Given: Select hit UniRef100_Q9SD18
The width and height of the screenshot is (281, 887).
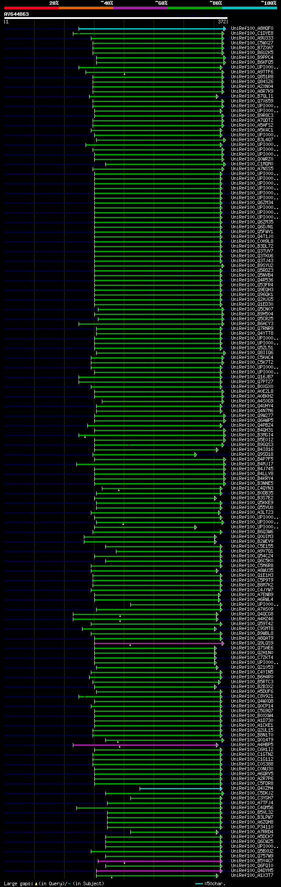Looking at the screenshot, I should pos(252,454).
